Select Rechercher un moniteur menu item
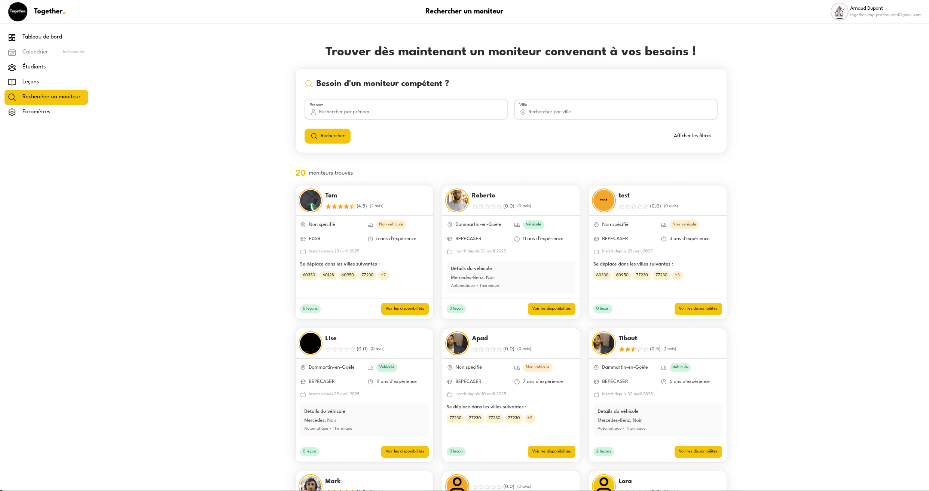The height and width of the screenshot is (491, 929). point(46,97)
